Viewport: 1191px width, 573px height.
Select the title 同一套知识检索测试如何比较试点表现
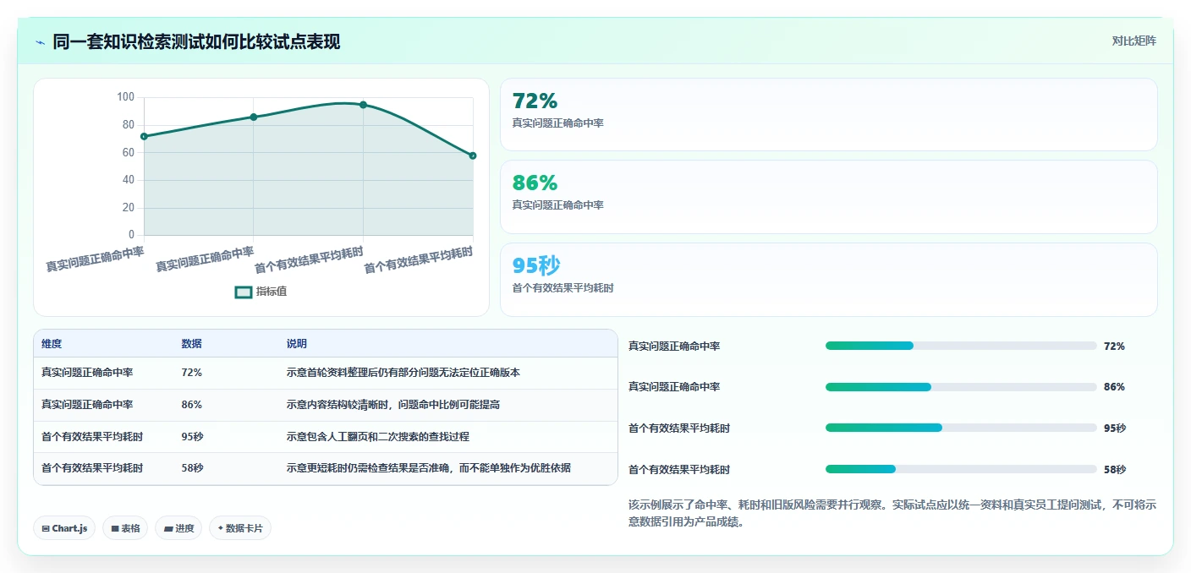[196, 41]
